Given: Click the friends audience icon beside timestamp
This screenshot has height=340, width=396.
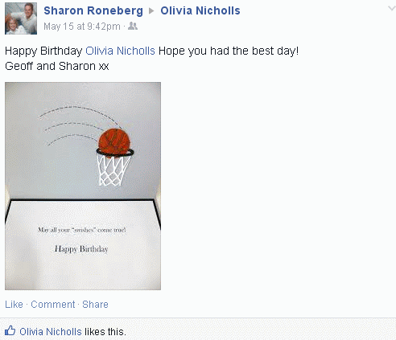Looking at the screenshot, I should [133, 26].
